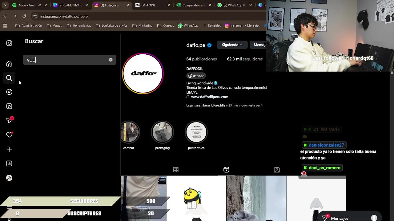This screenshot has width=394, height=221.
Task: Go forward in browser history
Action: 15,16
